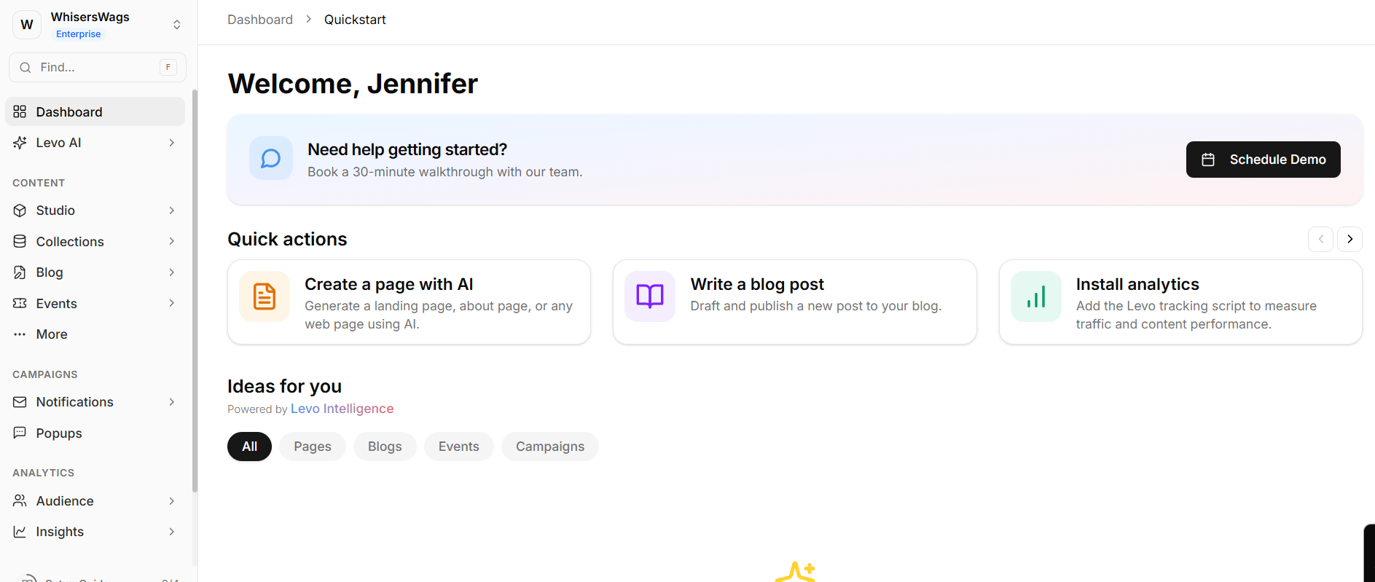This screenshot has width=1375, height=582.
Task: Switch to the Campaigns ideas filter
Action: click(549, 447)
